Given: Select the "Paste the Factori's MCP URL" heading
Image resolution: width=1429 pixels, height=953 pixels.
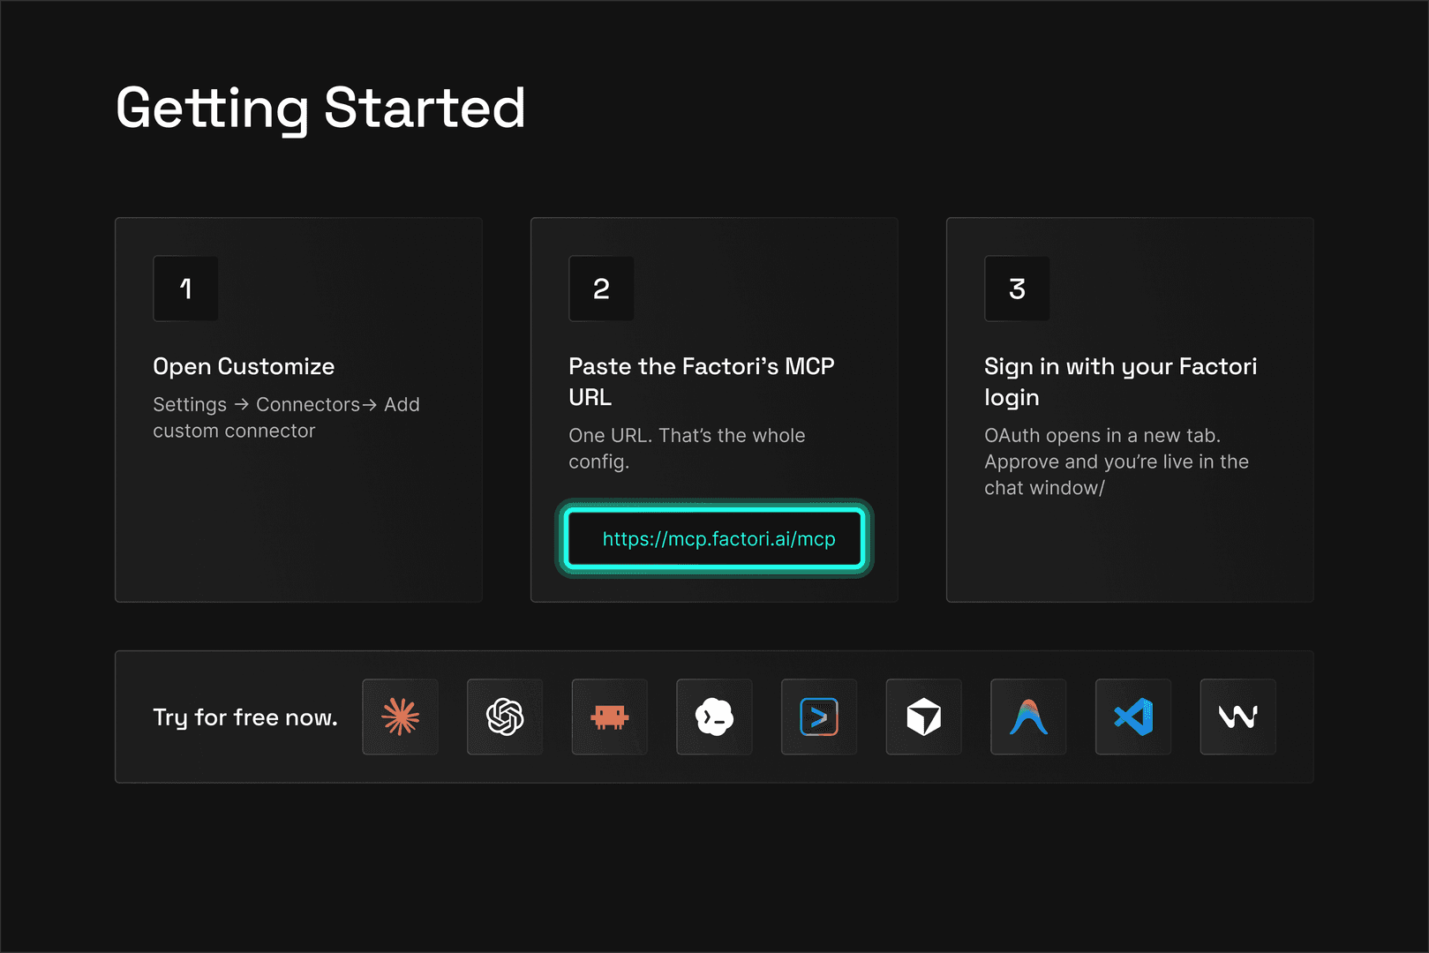Looking at the screenshot, I should point(702,381).
